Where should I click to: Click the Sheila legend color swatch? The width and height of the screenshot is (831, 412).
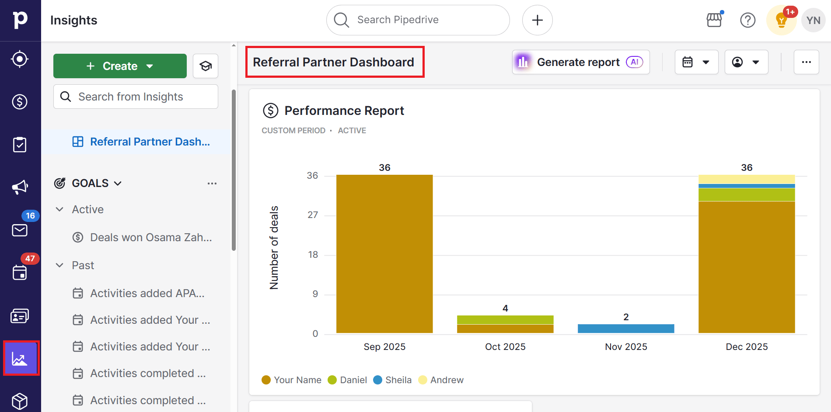tap(377, 380)
